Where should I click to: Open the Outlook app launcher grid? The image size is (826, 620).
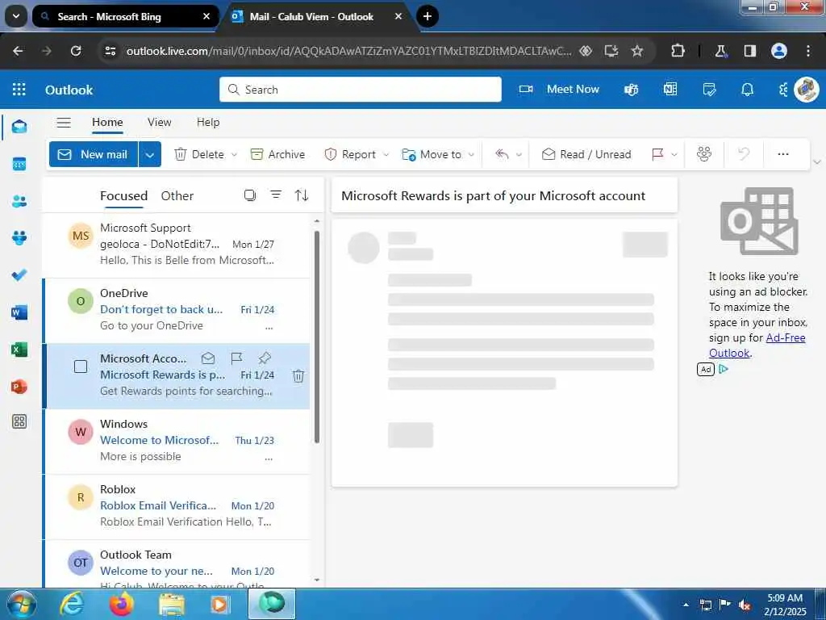(x=19, y=89)
